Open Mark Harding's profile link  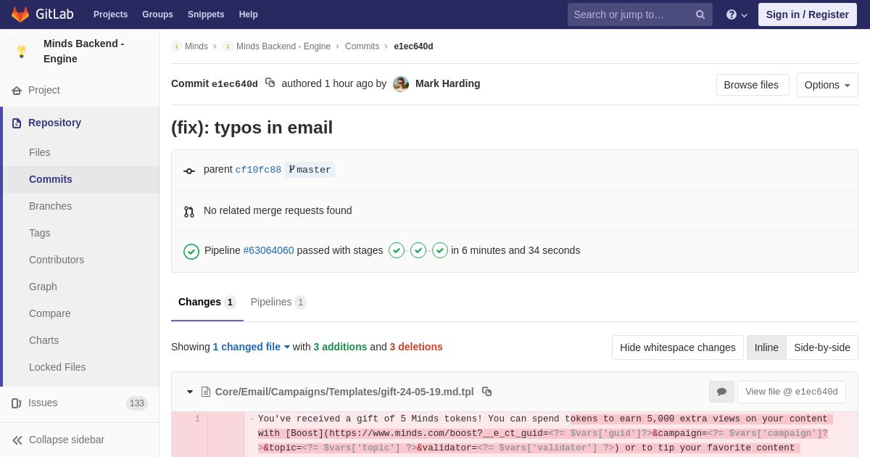tap(447, 83)
